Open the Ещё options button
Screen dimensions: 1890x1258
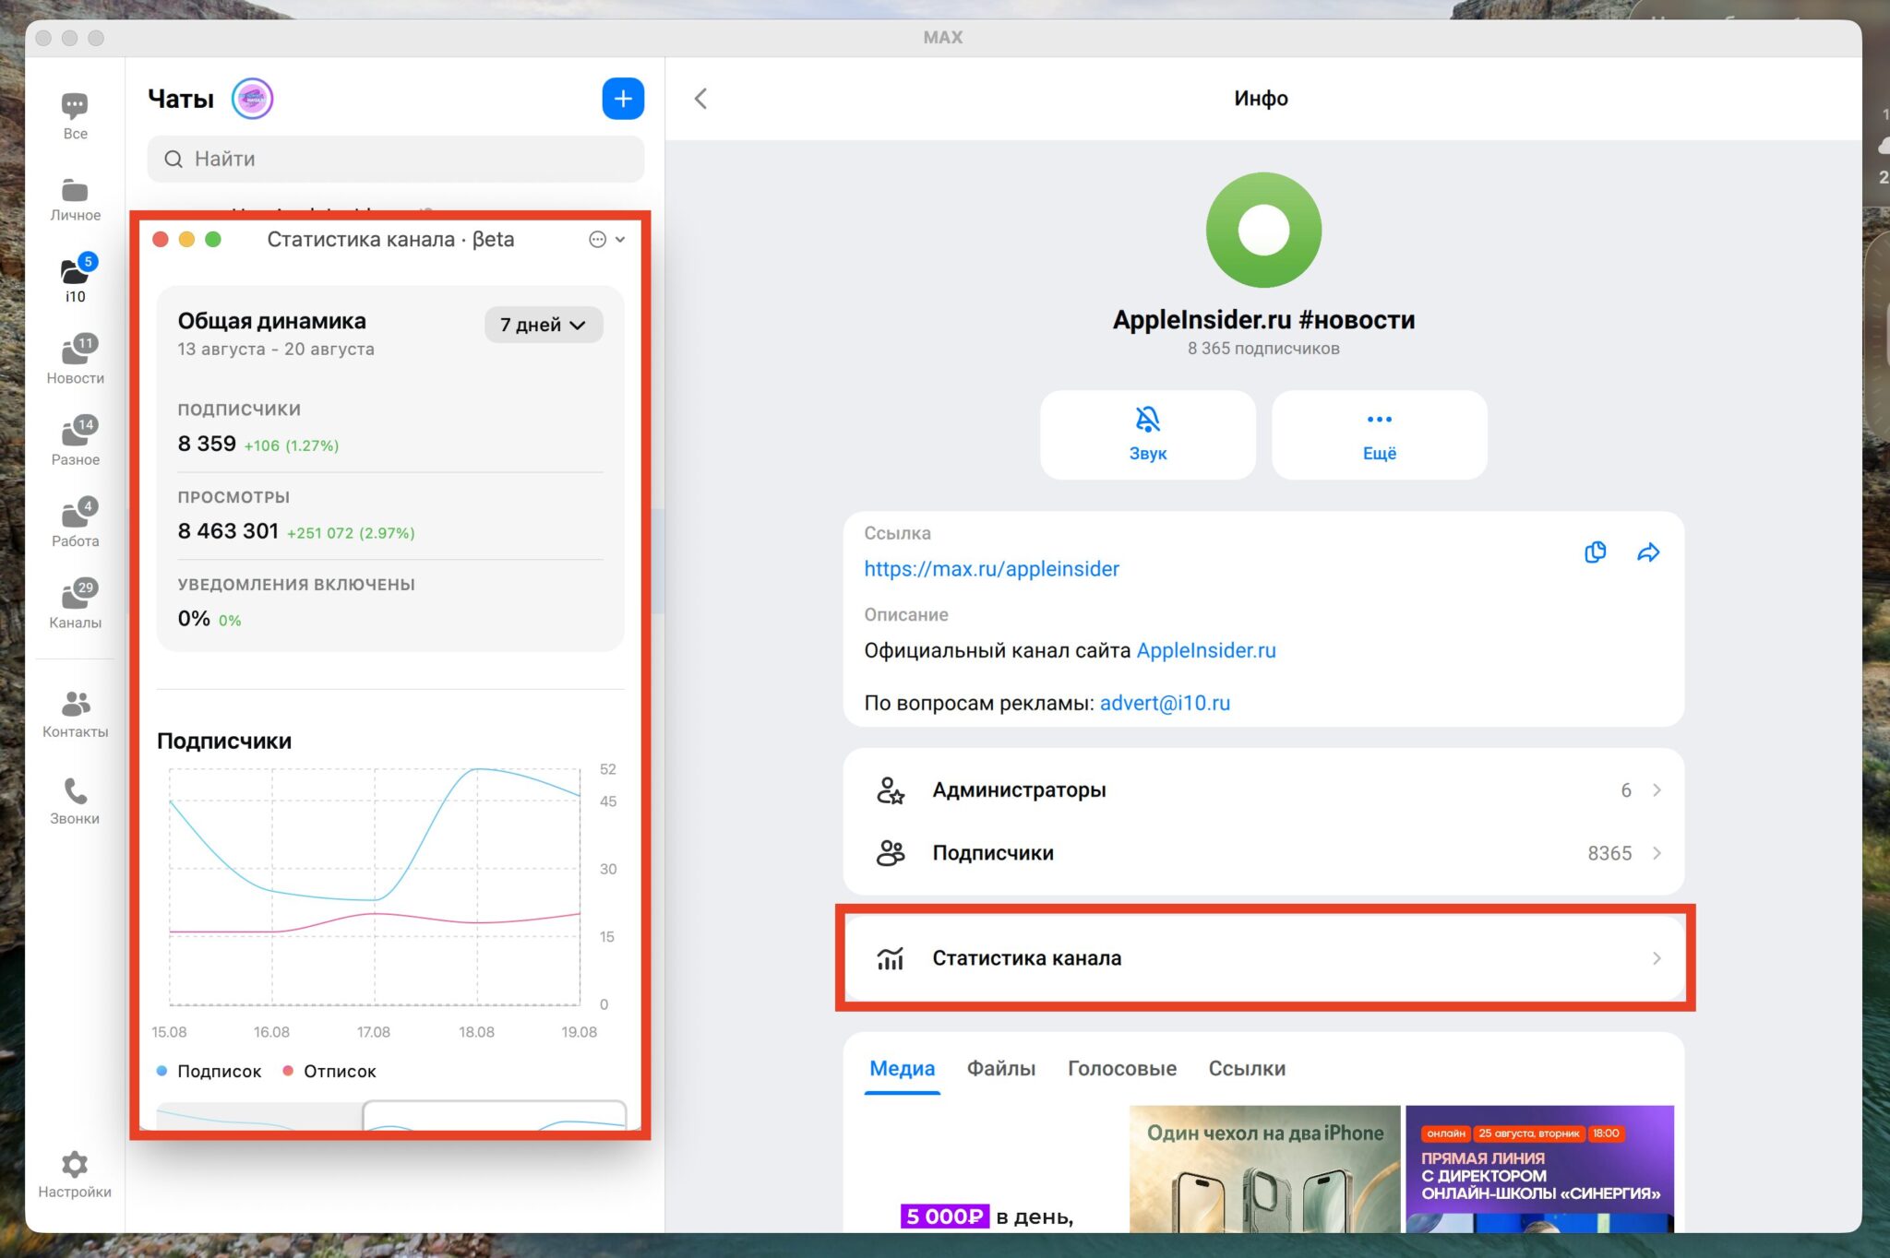coord(1379,434)
